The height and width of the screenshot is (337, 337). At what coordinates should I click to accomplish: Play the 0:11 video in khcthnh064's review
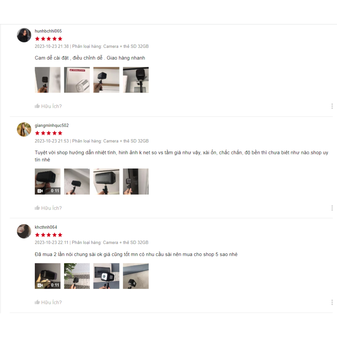point(48,276)
